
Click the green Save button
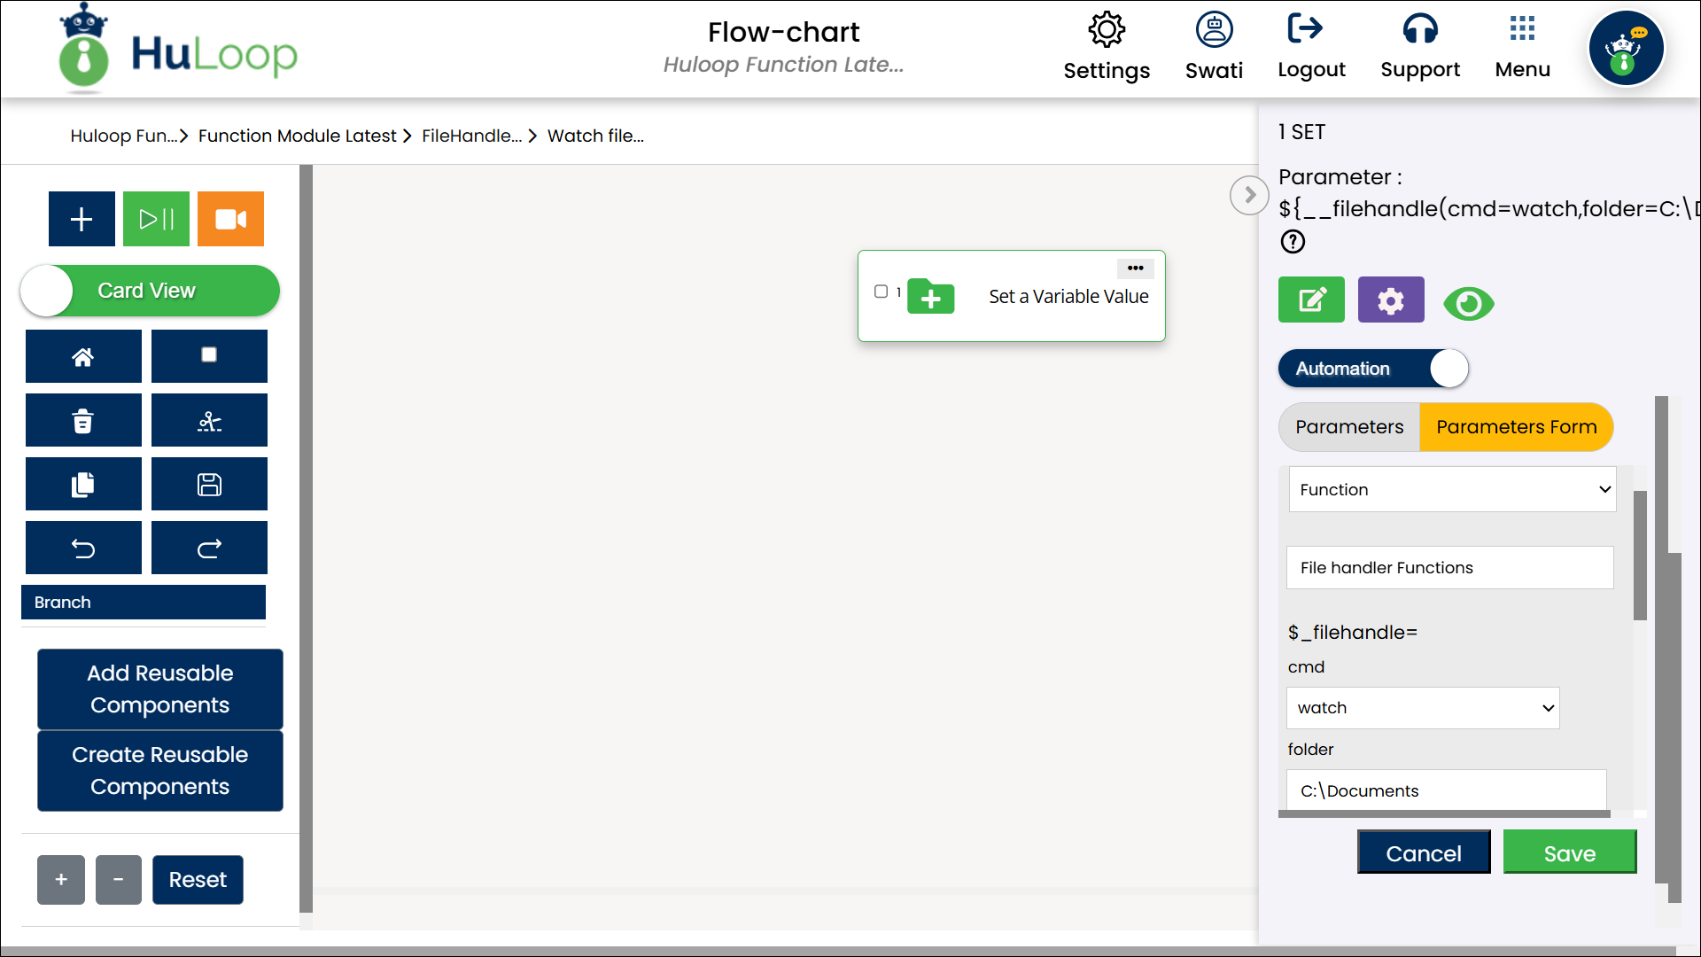tap(1569, 853)
